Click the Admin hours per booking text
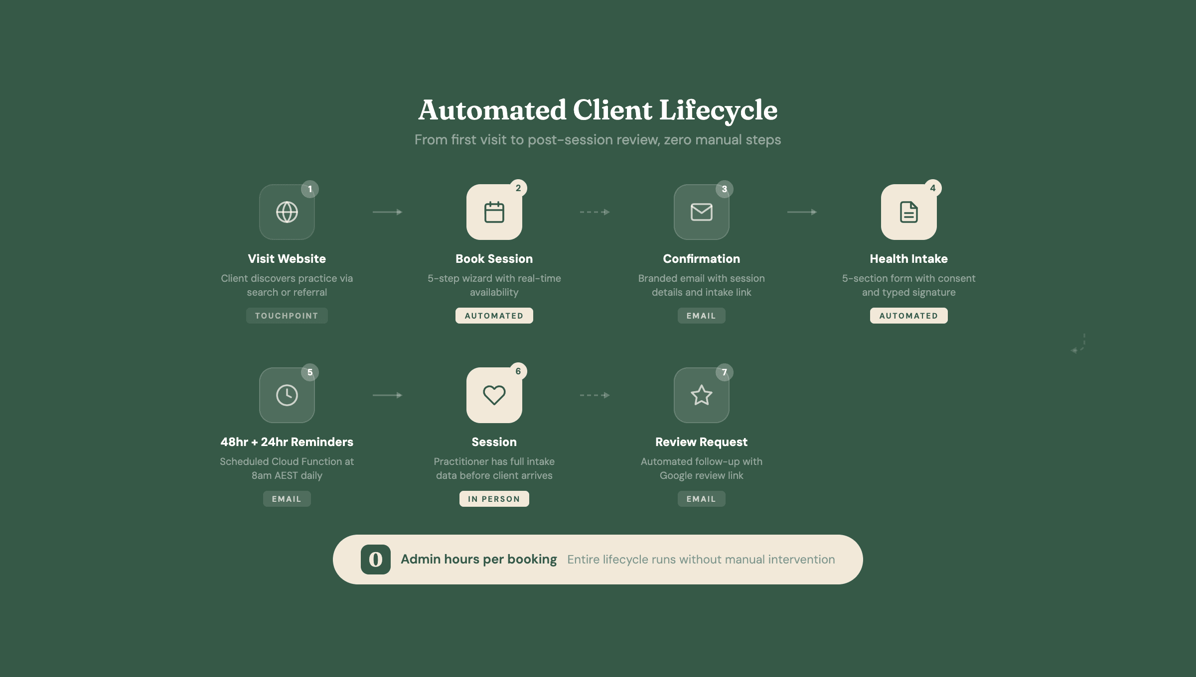Viewport: 1196px width, 677px height. tap(479, 560)
